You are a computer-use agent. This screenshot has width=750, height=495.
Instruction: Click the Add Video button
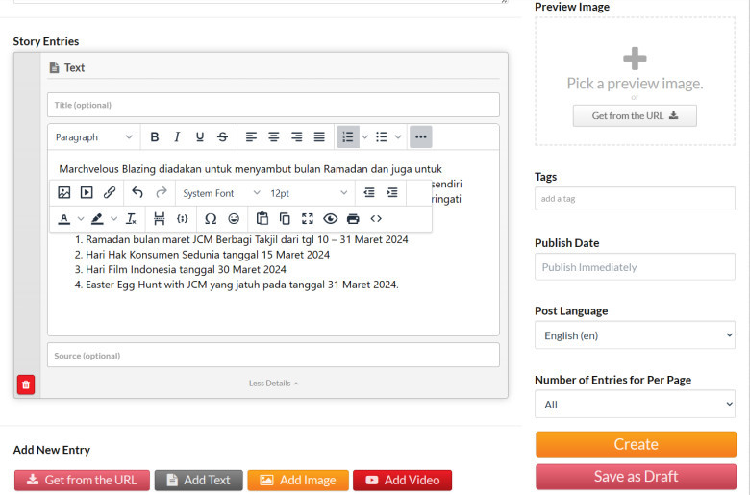click(402, 481)
